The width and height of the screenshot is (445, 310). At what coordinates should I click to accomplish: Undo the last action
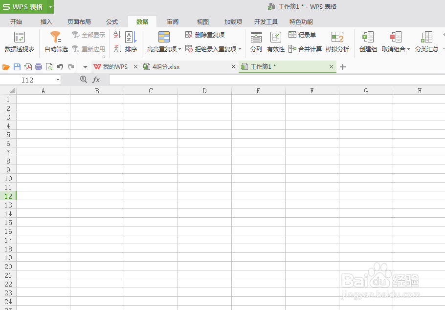tap(59, 66)
